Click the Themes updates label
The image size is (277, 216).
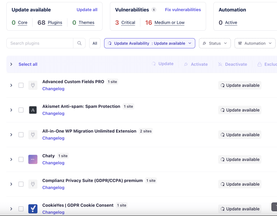[x=86, y=23]
